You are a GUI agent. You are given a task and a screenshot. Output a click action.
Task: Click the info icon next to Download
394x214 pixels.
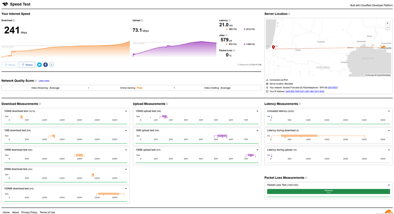(x=14, y=20)
